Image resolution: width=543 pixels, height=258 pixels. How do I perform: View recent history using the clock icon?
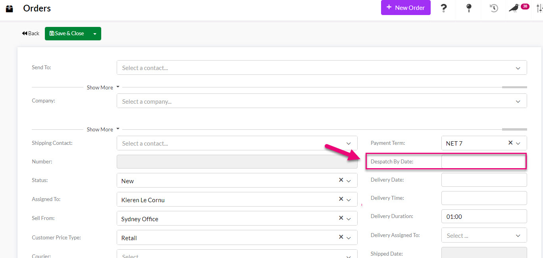tap(493, 8)
